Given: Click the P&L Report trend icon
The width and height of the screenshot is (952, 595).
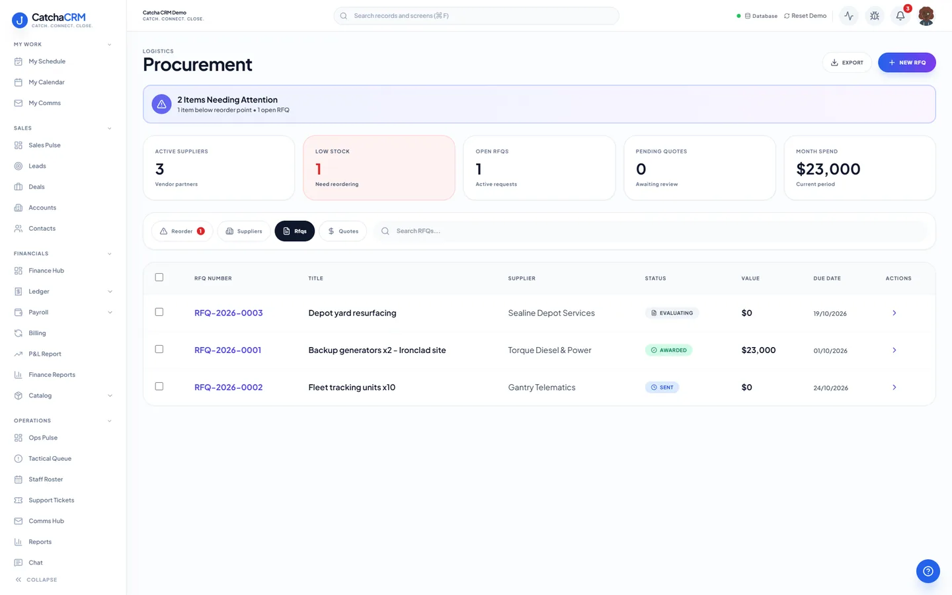Looking at the screenshot, I should pyautogui.click(x=19, y=354).
